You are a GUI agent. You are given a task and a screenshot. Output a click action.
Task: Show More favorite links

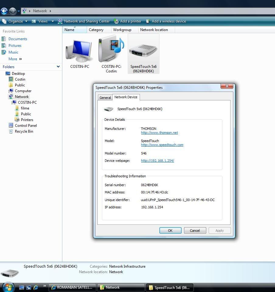point(15,59)
